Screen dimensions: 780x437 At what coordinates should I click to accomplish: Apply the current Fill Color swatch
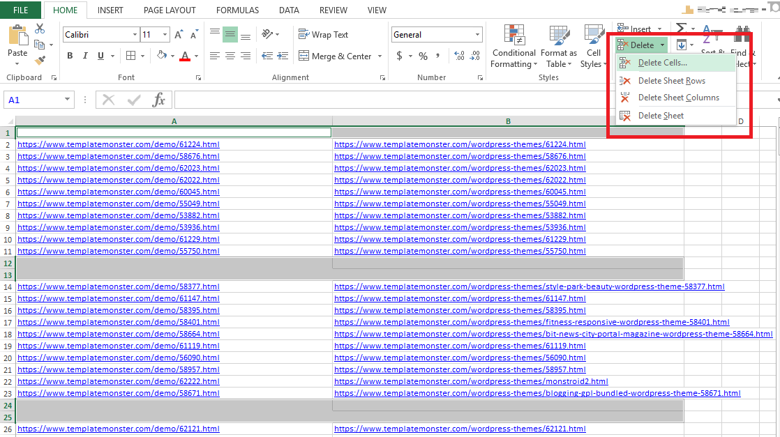pyautogui.click(x=163, y=56)
